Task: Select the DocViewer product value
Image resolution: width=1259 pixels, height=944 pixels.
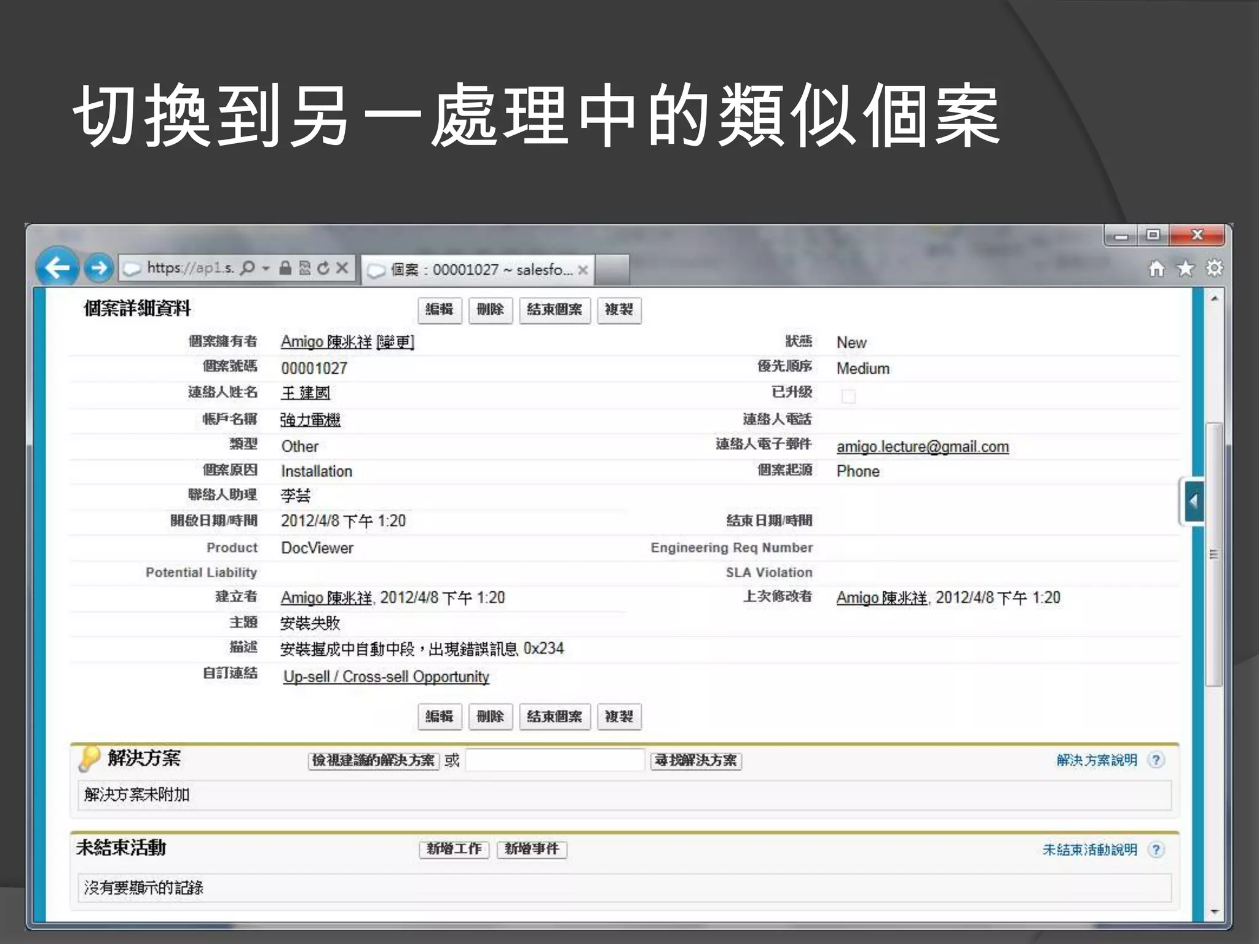Action: (x=317, y=548)
